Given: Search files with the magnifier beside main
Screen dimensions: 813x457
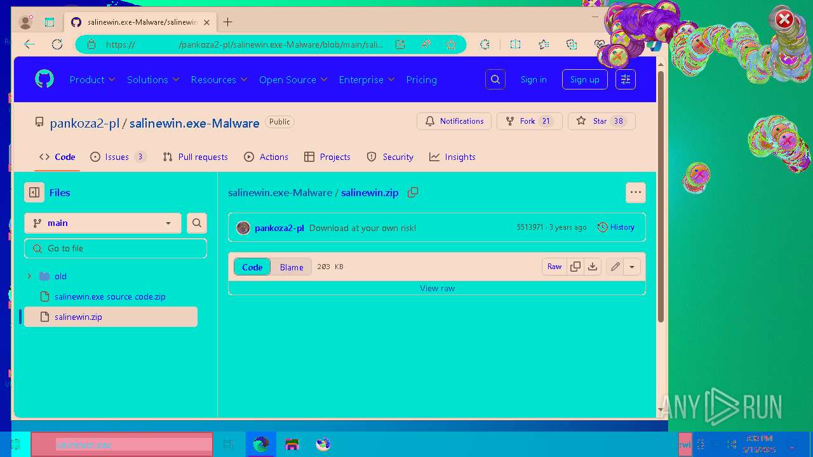Looking at the screenshot, I should pos(197,223).
